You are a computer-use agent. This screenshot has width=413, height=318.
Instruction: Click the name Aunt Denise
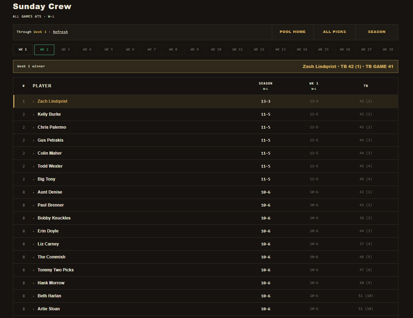coord(50,192)
